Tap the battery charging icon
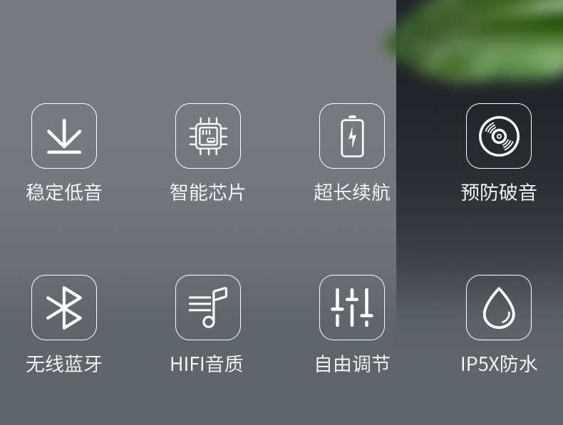The image size is (563, 425). click(352, 136)
